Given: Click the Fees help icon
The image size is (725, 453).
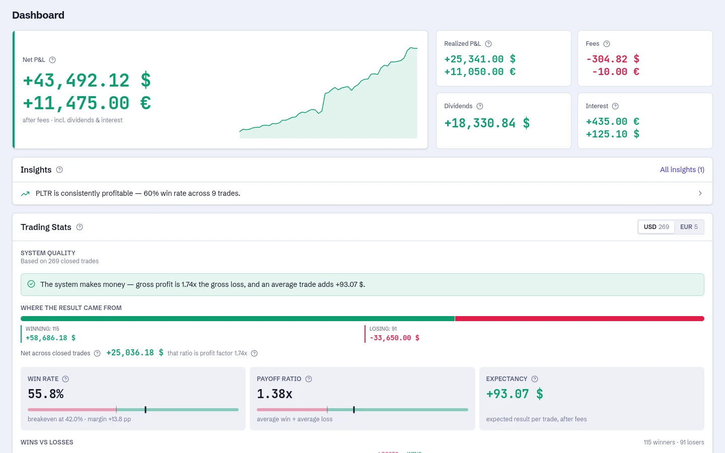Looking at the screenshot, I should pos(607,44).
